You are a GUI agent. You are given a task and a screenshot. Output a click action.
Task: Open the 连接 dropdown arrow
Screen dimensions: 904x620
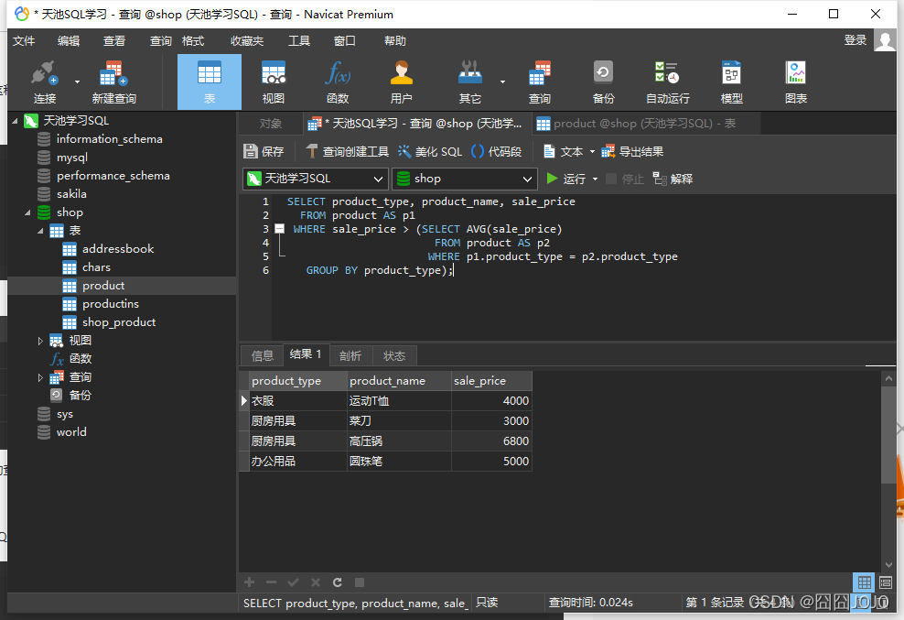pyautogui.click(x=77, y=82)
